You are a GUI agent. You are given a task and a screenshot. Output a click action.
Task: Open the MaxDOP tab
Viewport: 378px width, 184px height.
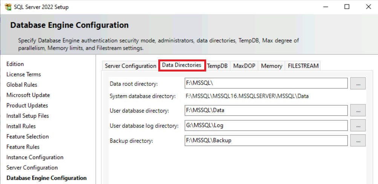click(x=244, y=66)
